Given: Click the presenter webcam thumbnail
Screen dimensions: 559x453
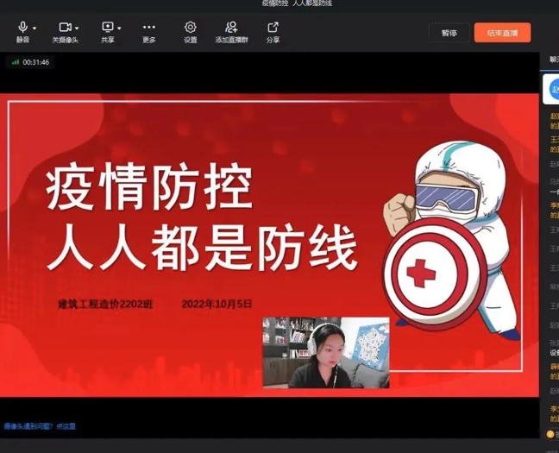Looking at the screenshot, I should tap(326, 352).
